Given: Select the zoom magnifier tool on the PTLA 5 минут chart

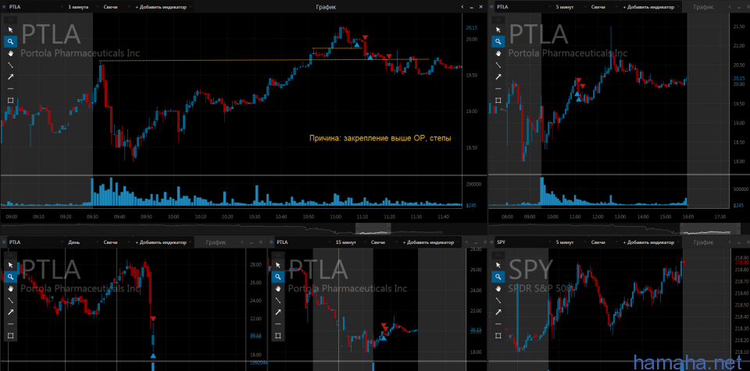Looking at the screenshot, I should coord(498,41).
